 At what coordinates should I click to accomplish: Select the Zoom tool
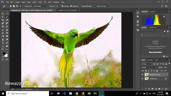pyautogui.click(x=3, y=49)
